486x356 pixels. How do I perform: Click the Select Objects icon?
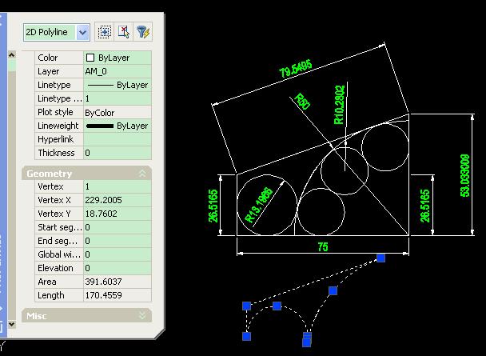coord(124,32)
